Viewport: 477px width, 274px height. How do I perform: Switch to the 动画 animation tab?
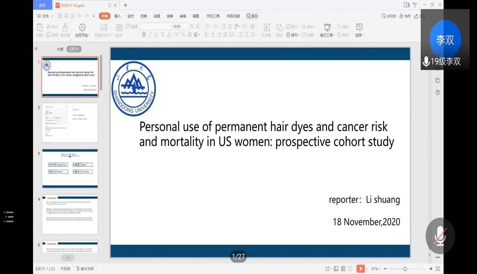pos(157,16)
